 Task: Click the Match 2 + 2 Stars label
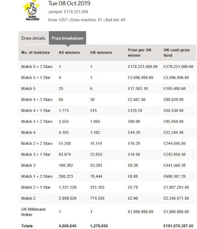pos(37,143)
